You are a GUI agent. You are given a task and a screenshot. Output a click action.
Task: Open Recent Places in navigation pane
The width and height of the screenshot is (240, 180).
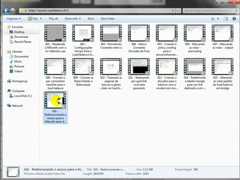(x=23, y=42)
